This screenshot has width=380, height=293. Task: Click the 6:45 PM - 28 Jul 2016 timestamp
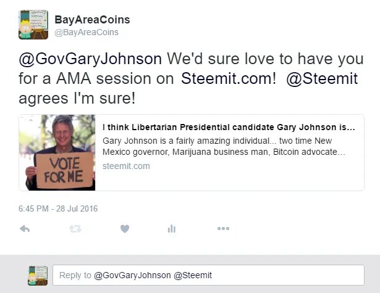(58, 208)
